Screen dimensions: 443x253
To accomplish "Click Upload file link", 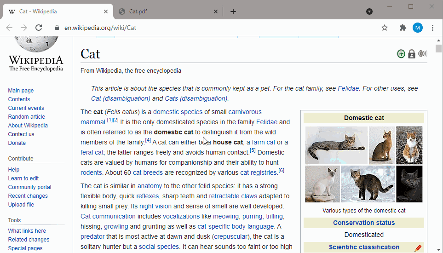I will (x=21, y=204).
